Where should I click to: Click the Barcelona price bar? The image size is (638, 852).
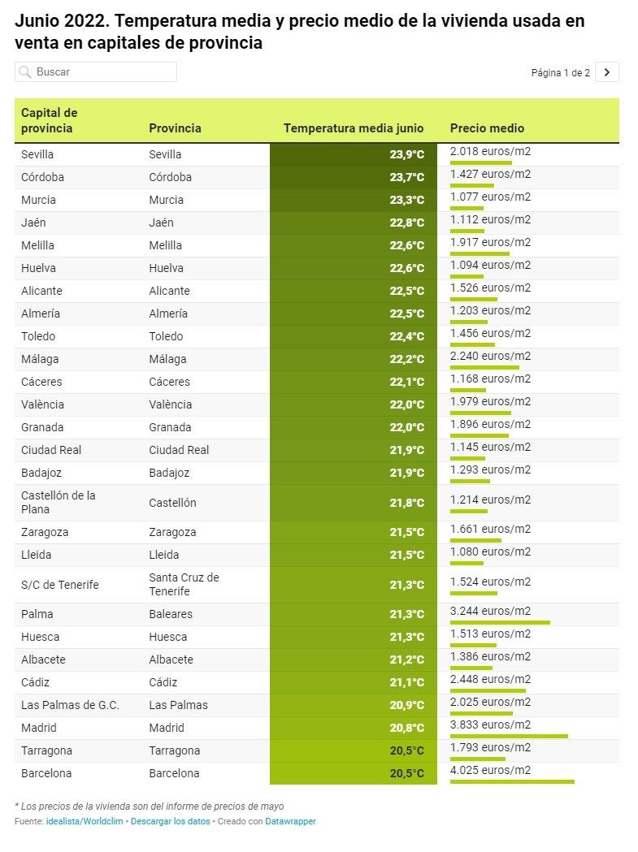click(x=512, y=781)
